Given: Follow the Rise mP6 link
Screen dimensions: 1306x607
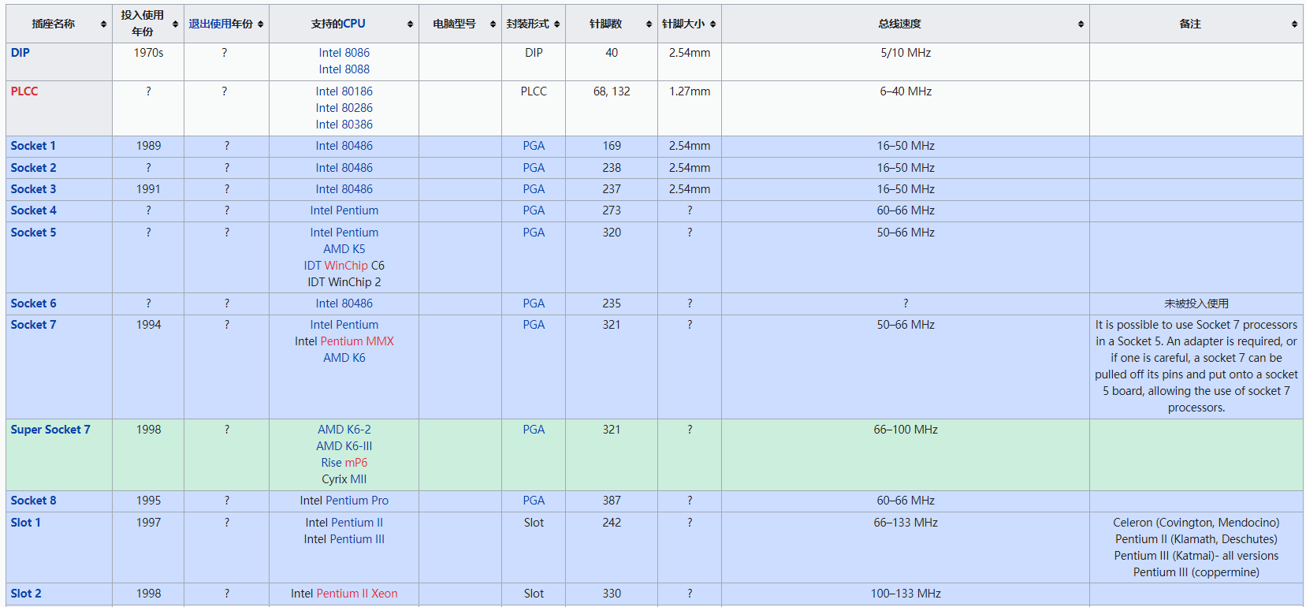Looking at the screenshot, I should 344,463.
